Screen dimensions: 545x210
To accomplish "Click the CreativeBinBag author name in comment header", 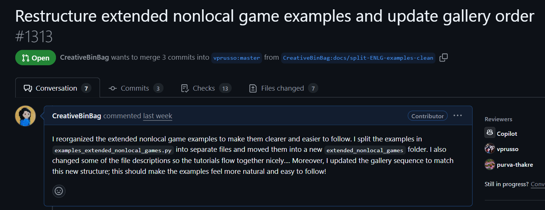I will click(76, 116).
